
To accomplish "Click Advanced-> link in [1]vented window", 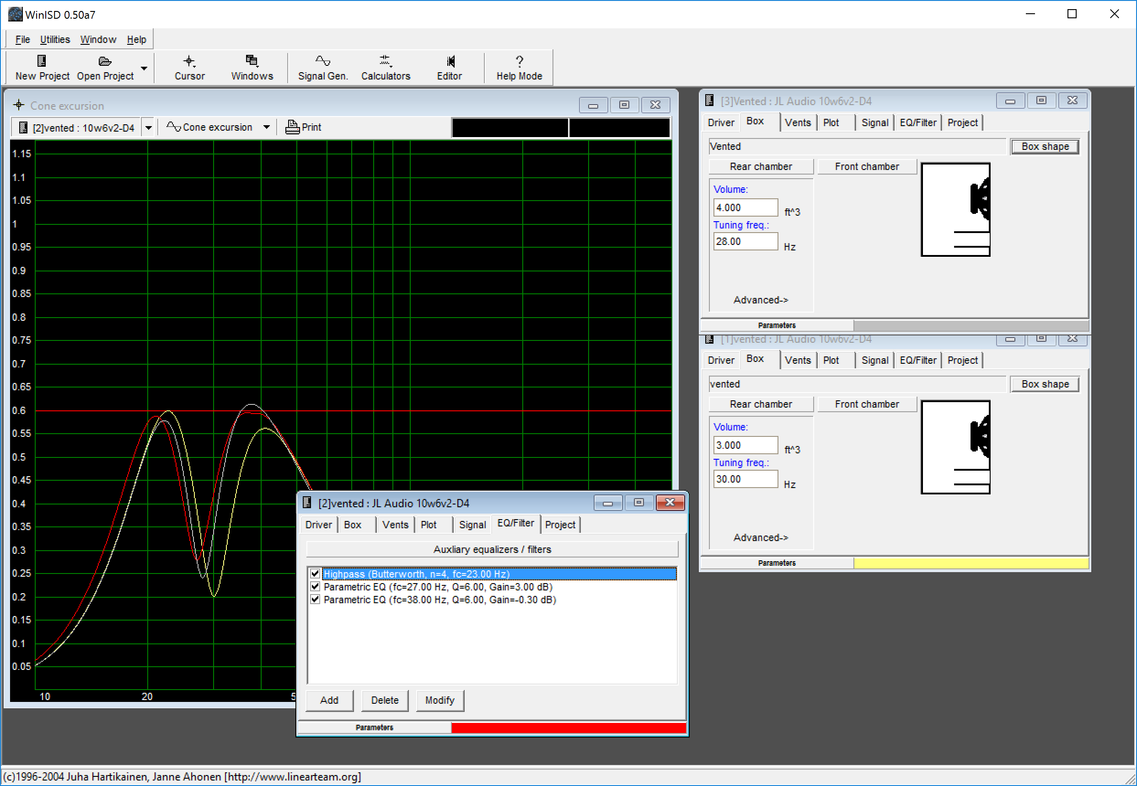I will click(761, 537).
